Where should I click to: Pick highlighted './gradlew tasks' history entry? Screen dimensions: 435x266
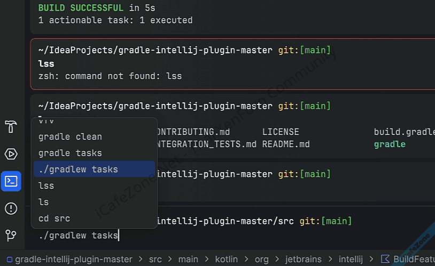(x=78, y=170)
